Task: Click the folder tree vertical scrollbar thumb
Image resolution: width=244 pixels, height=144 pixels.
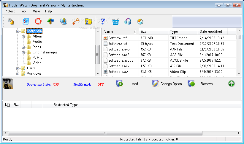Action: [x=98, y=55]
